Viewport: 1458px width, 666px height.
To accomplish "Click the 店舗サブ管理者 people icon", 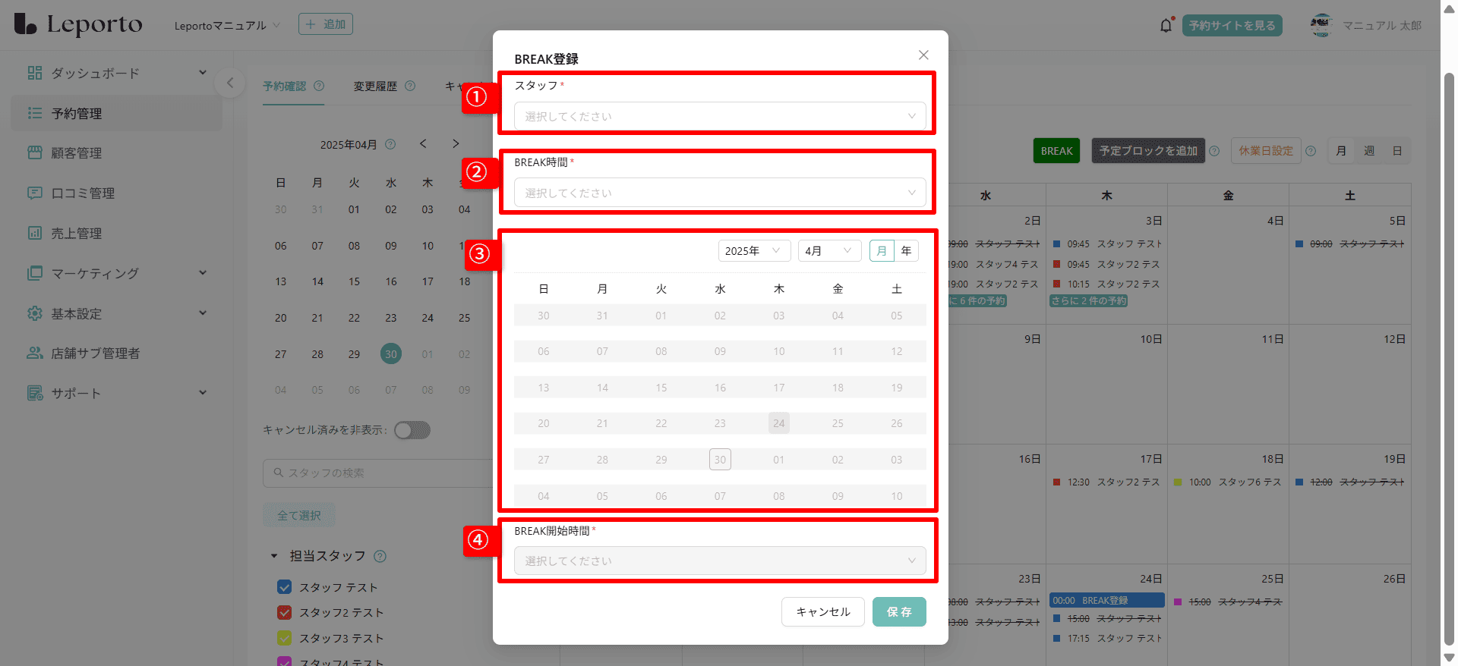I will tap(34, 353).
